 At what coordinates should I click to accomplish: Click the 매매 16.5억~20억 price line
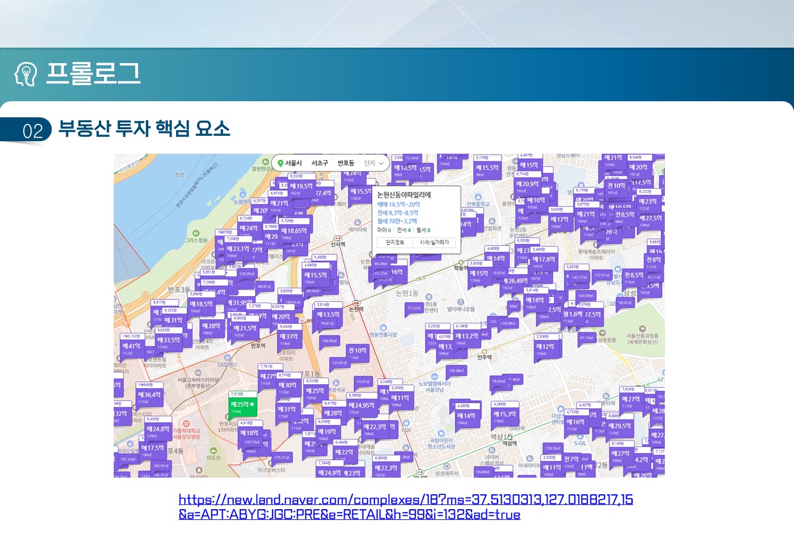tap(398, 204)
